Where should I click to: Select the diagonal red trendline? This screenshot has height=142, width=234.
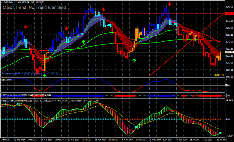click(x=186, y=45)
